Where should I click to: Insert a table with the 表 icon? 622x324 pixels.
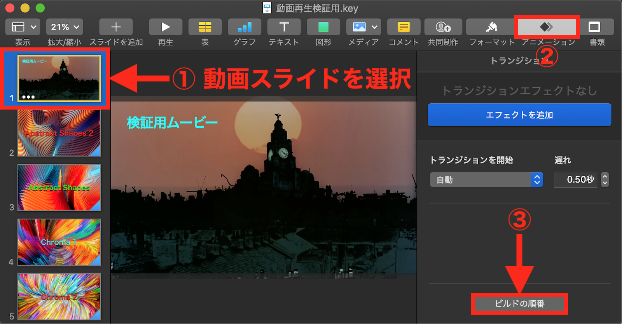pos(205,27)
